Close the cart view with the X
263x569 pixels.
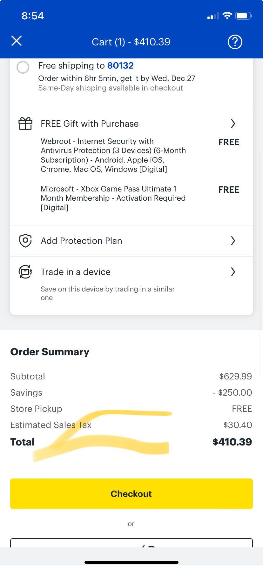point(17,41)
